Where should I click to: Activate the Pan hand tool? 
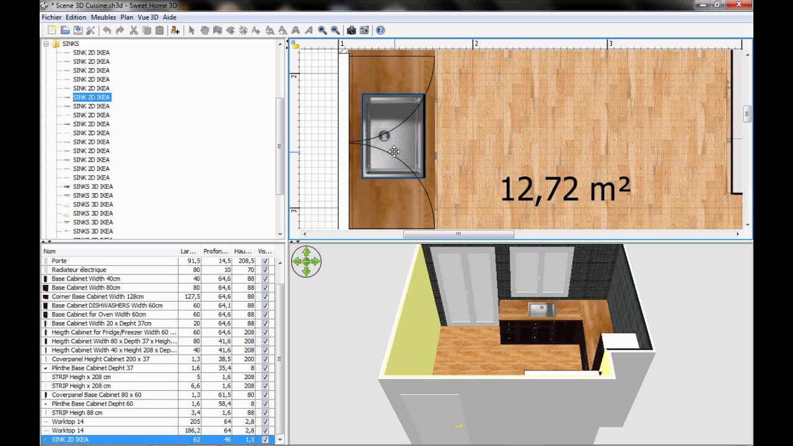pyautogui.click(x=204, y=30)
